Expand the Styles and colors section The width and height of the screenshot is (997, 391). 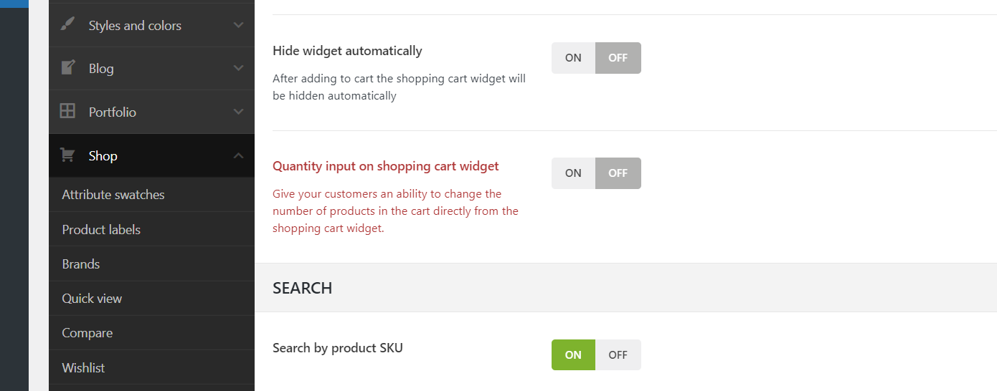239,25
